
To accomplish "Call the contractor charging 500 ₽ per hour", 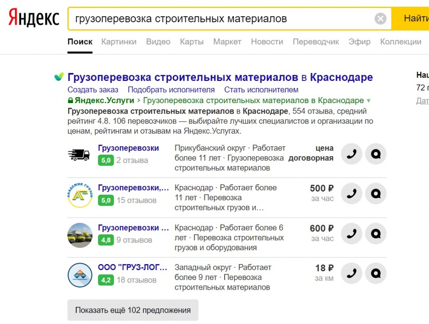I will pos(351,194).
